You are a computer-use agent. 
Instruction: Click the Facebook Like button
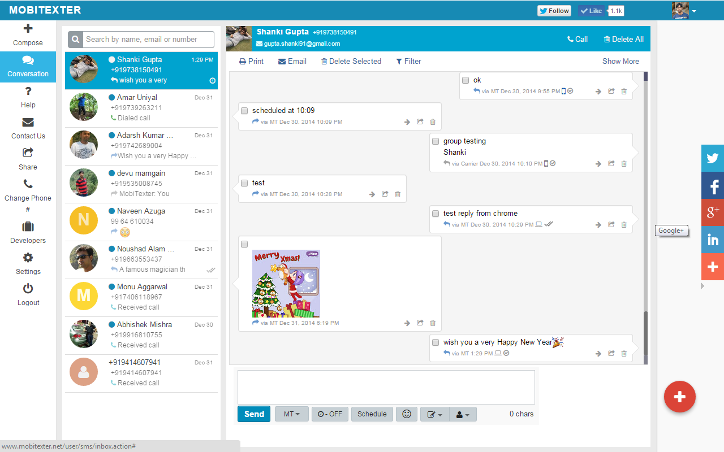[x=592, y=11]
